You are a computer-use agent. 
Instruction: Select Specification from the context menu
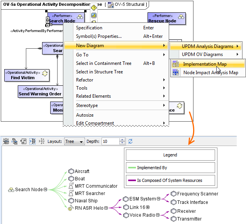coord(89,28)
